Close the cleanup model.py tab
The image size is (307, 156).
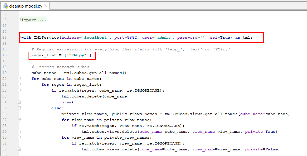point(46,6)
